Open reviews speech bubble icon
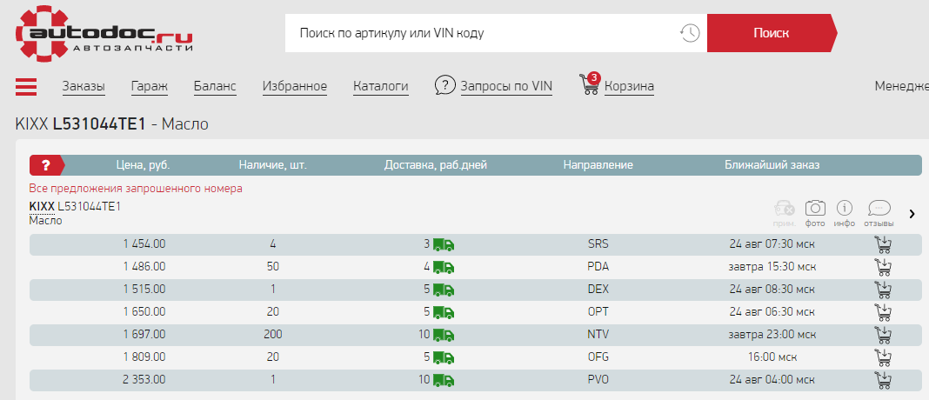This screenshot has width=929, height=400. pyautogui.click(x=879, y=208)
